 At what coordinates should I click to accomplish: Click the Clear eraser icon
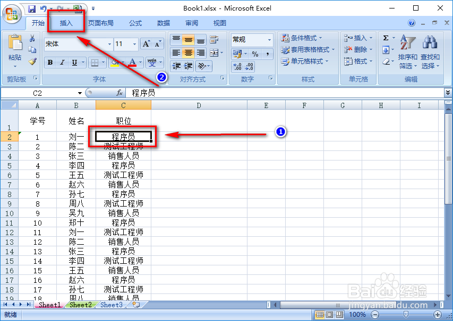386,61
